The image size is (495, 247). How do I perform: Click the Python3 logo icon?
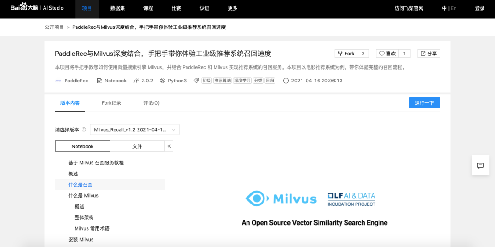click(163, 81)
